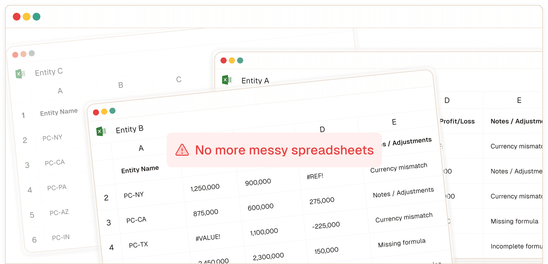The height and width of the screenshot is (264, 548).
Task: Select the -225,000 cell in Entity B
Action: (x=326, y=226)
